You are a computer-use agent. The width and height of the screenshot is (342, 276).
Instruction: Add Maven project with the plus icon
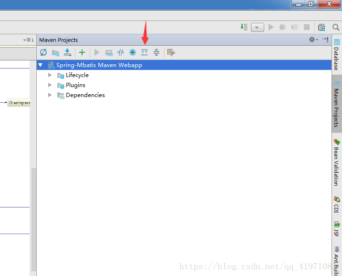[x=82, y=52]
